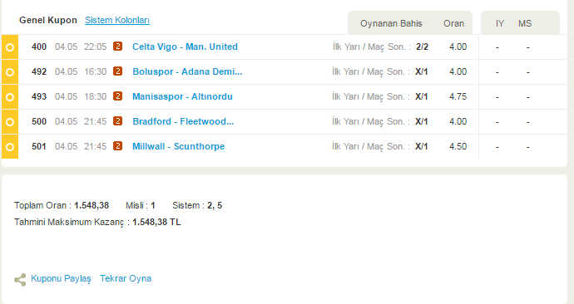The width and height of the screenshot is (574, 304).
Task: Open Manisaspor - Altınordu match link
Action: click(x=182, y=96)
